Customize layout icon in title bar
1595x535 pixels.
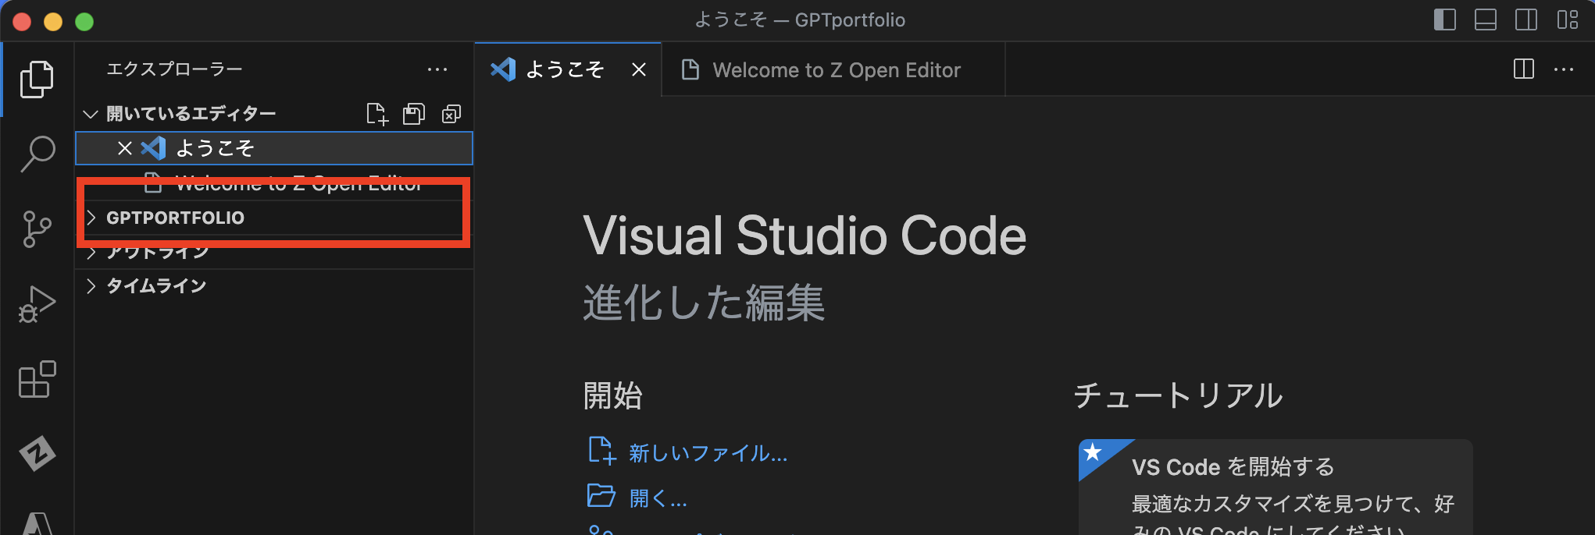(x=1568, y=19)
